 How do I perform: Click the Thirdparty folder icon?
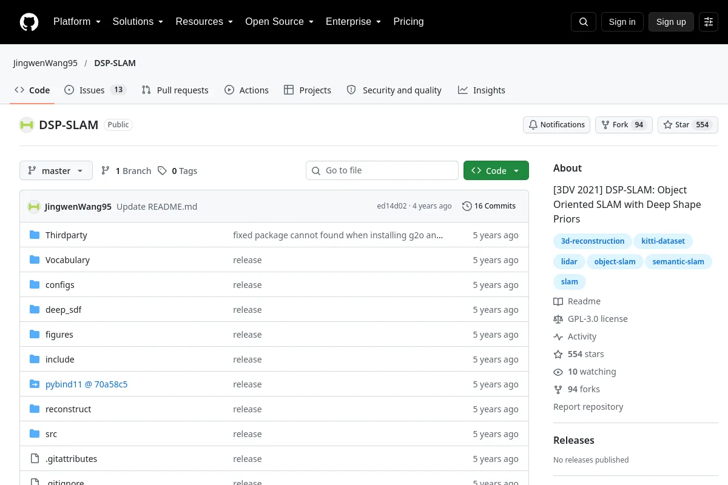35,235
